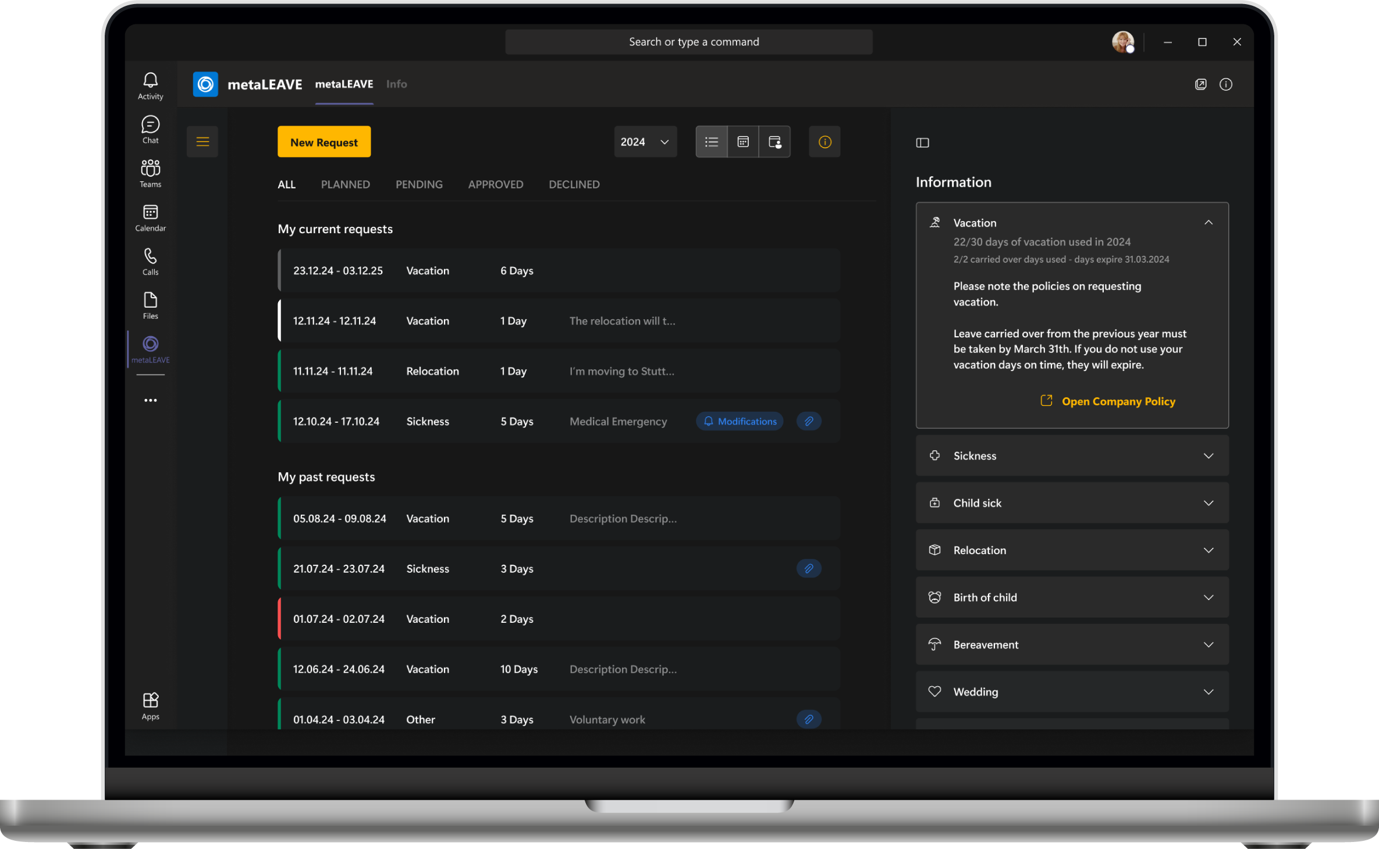Screen dimensions: 1379x849
Task: Open Modifications badge on Sickness request
Action: coord(740,421)
